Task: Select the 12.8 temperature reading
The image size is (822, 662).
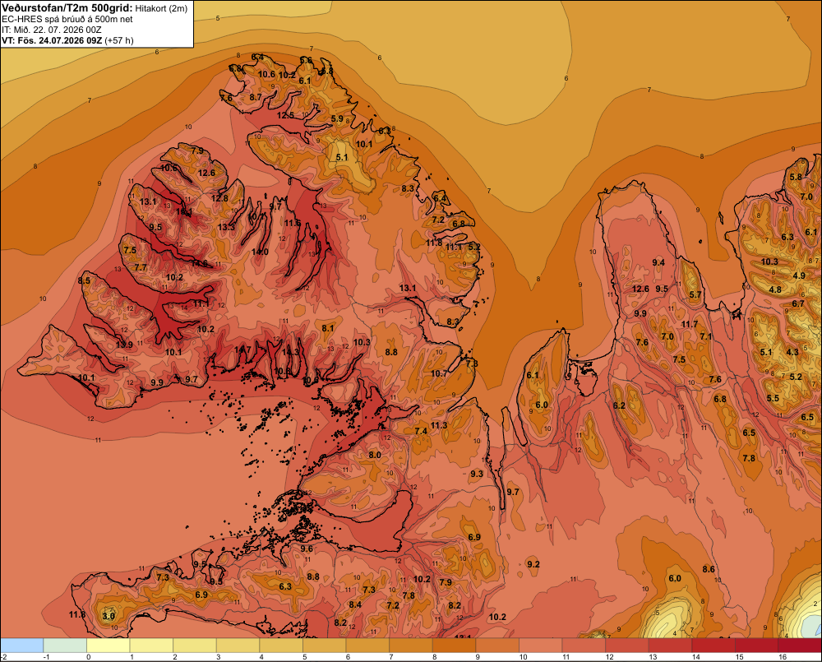Action: 219,197
